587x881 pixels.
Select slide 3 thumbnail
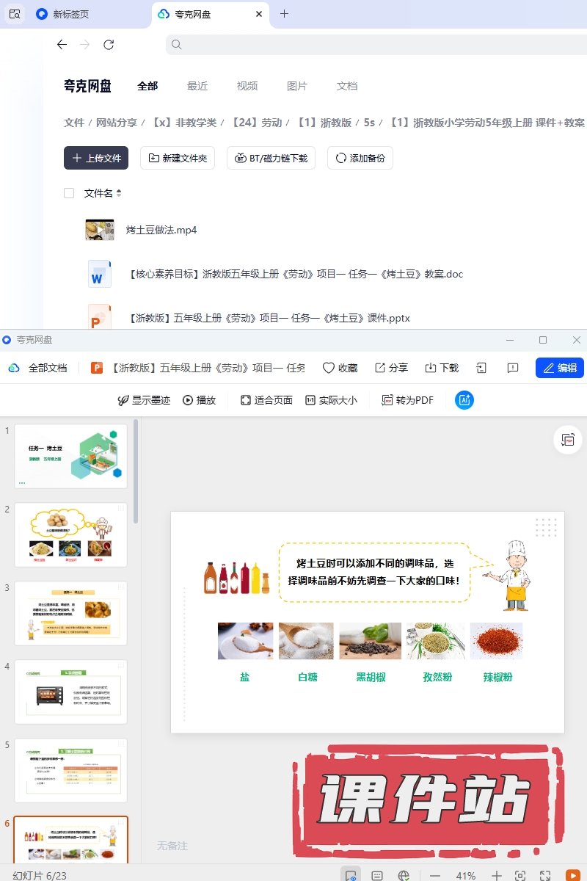(70, 613)
